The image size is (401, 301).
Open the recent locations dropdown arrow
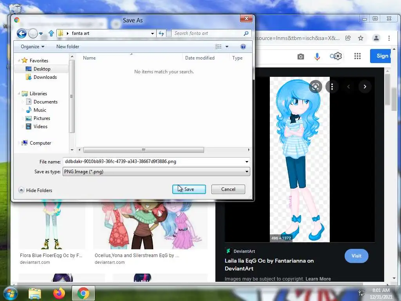coord(41,34)
